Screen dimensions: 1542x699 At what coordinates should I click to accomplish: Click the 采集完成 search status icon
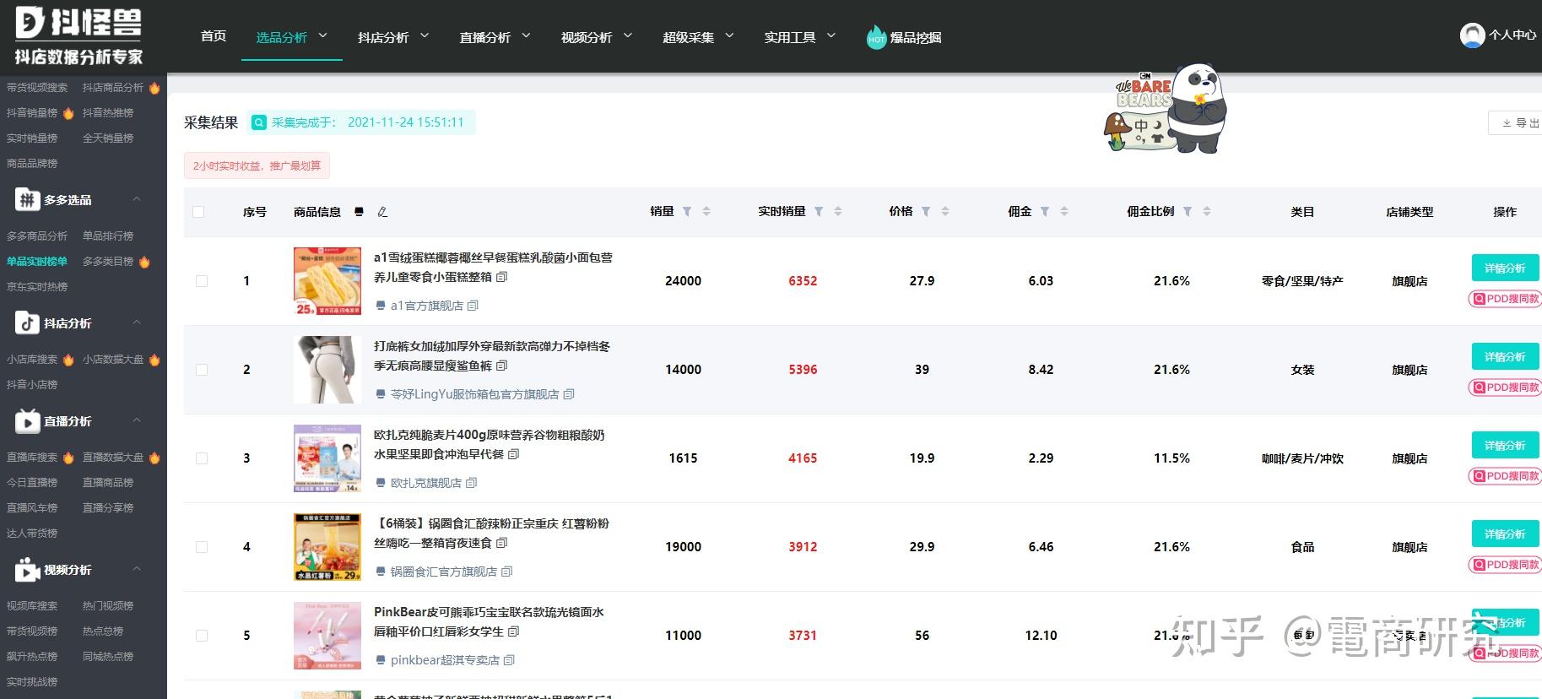(259, 122)
